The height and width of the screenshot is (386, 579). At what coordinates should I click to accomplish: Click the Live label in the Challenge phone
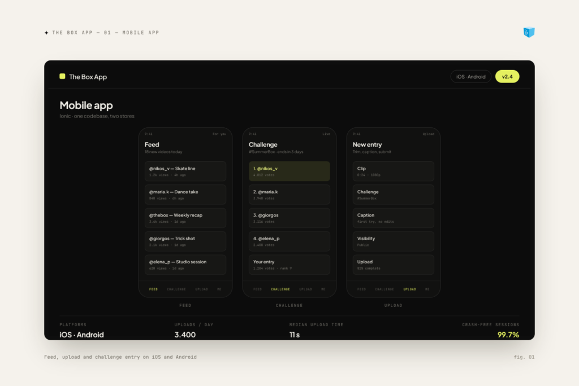[326, 134]
